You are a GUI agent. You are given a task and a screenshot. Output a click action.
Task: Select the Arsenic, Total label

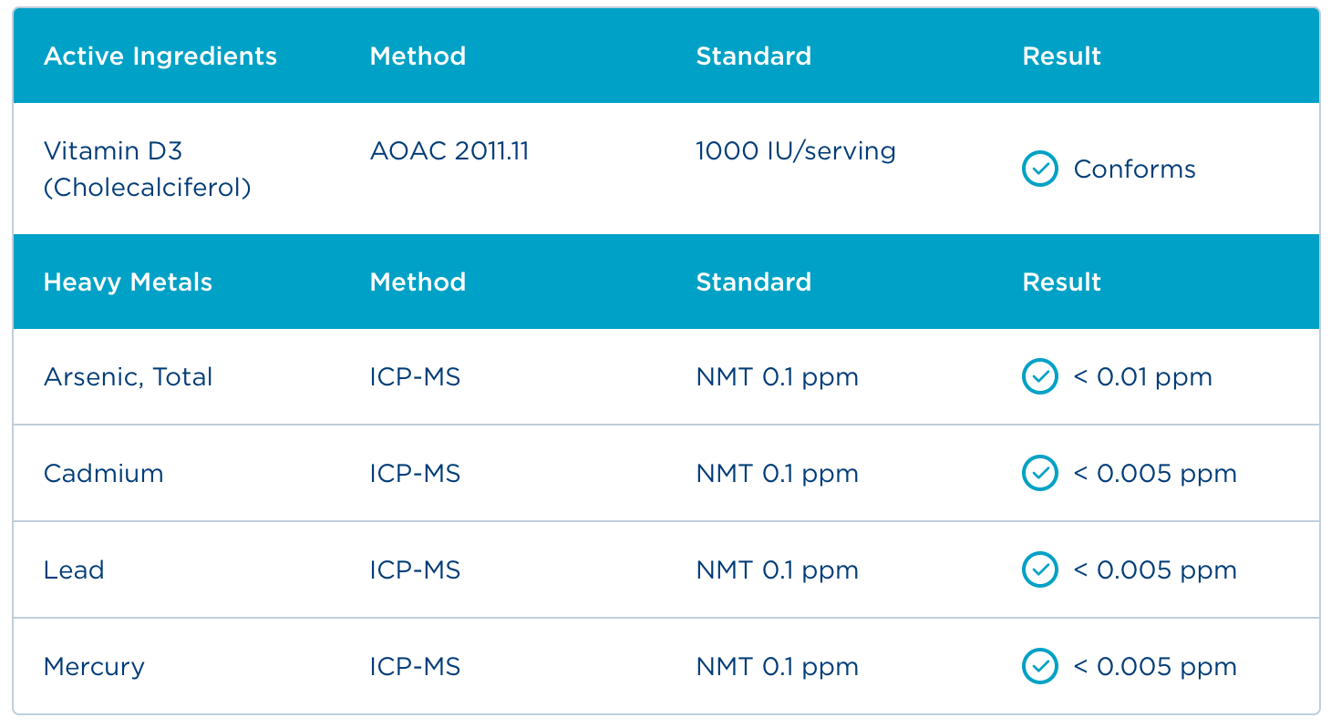point(128,377)
